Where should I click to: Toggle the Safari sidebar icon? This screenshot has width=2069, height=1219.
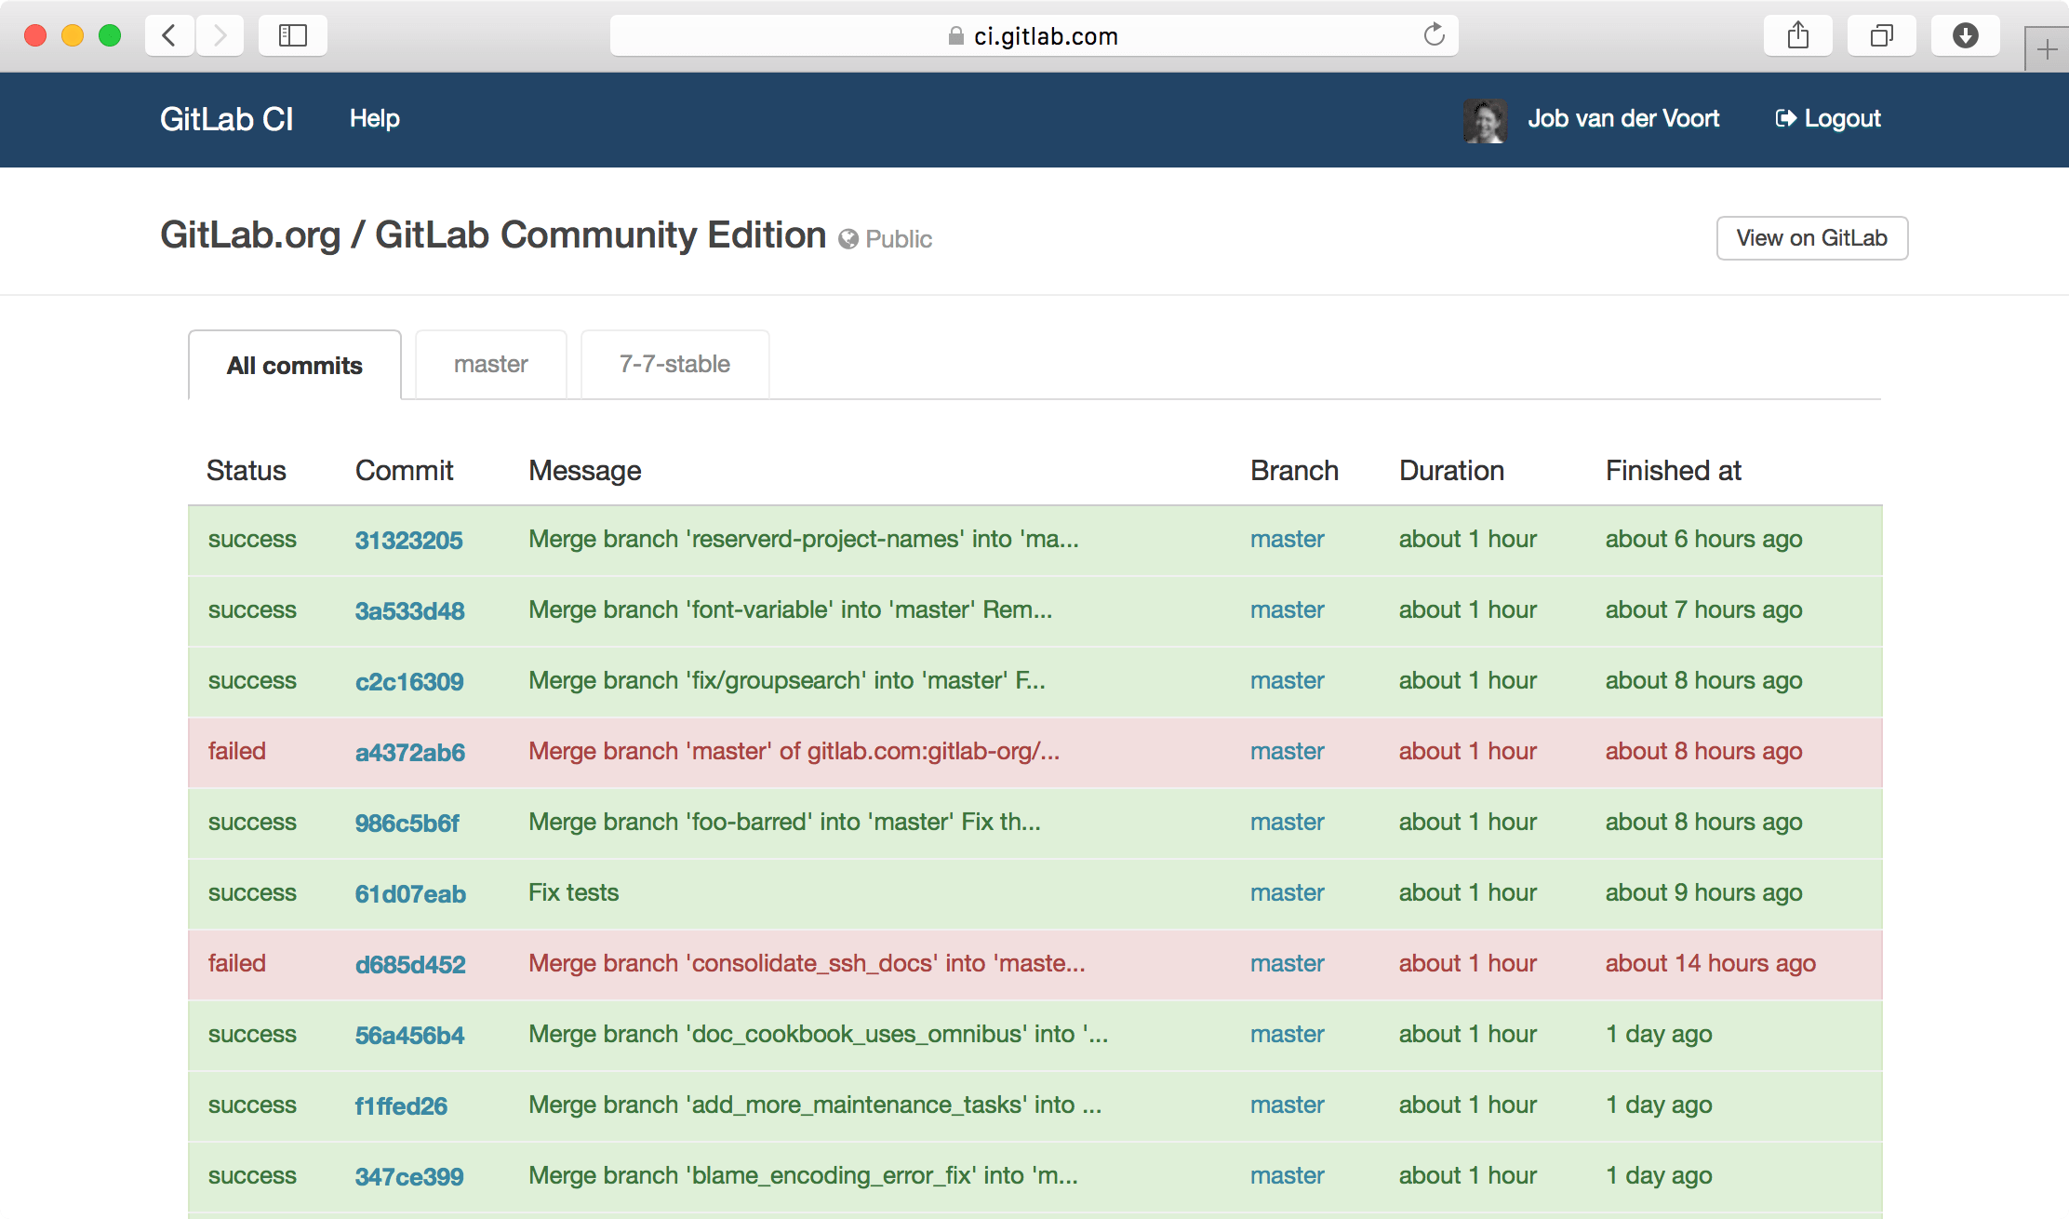point(292,36)
